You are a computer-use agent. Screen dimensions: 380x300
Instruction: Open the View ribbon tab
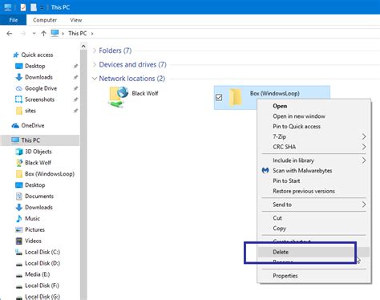pyautogui.click(x=76, y=20)
